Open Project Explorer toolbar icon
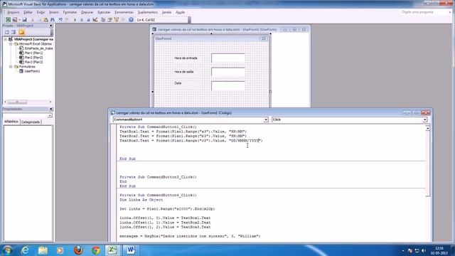 (103, 20)
